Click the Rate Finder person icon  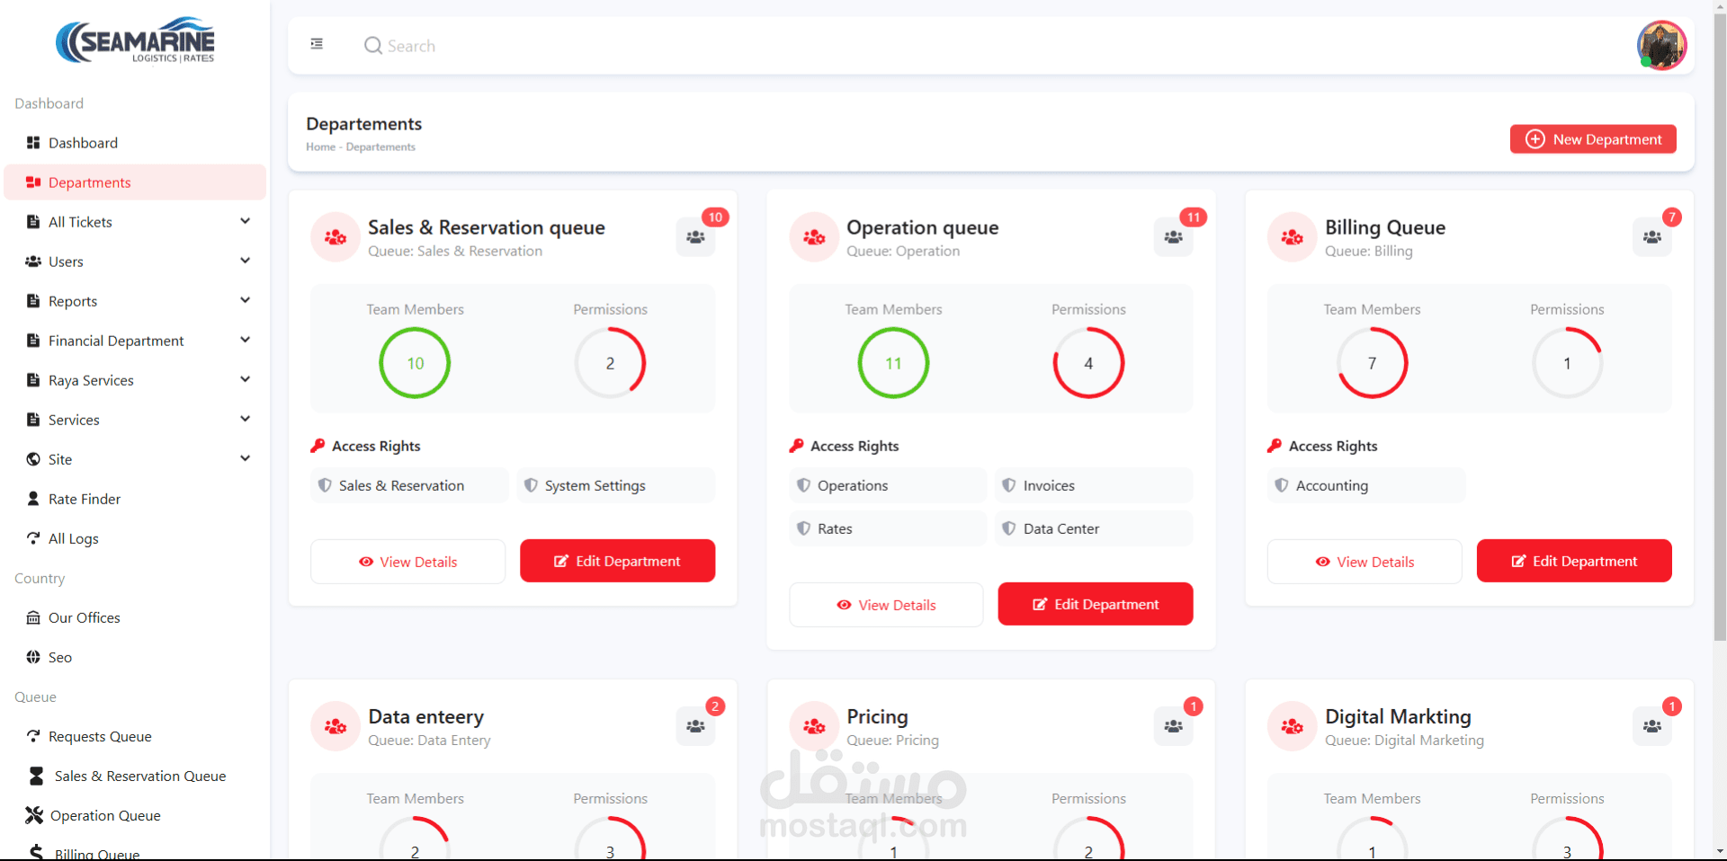(x=33, y=498)
